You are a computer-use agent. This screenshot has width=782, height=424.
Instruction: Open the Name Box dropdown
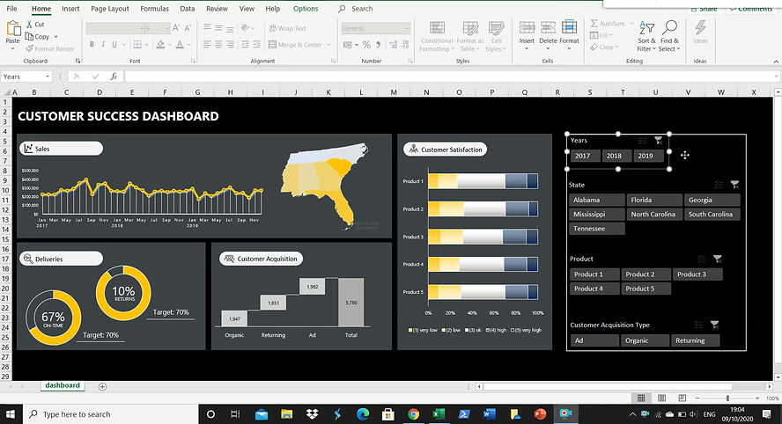[48, 77]
